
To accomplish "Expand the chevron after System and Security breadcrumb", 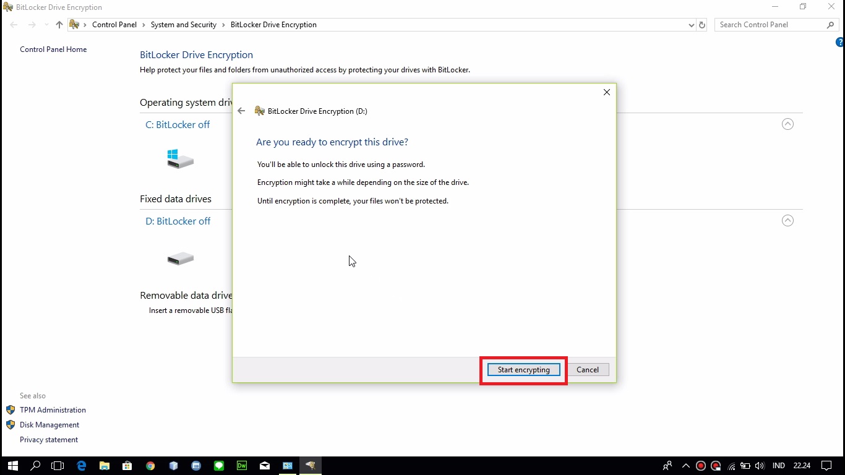I will coord(223,25).
